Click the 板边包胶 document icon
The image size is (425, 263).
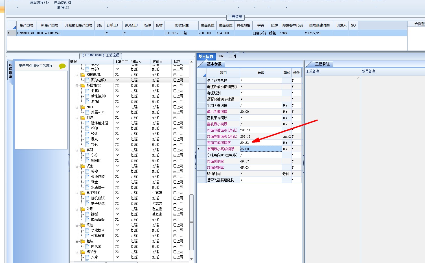87,177
